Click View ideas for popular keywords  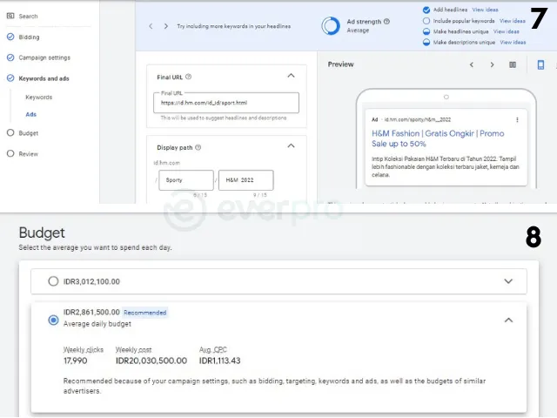(x=513, y=21)
